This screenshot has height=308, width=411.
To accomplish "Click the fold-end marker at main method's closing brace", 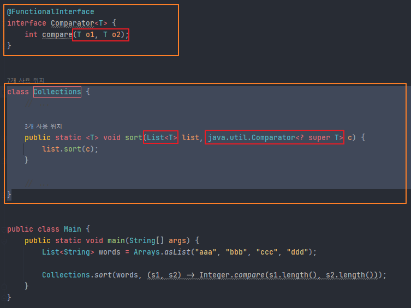I will pos(4,287).
